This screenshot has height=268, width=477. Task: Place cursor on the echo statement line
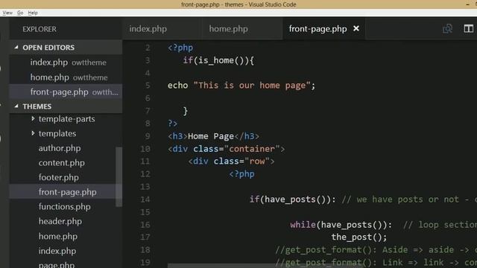241,86
